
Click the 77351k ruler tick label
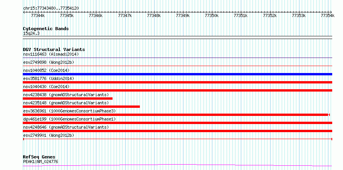[x=241, y=15]
